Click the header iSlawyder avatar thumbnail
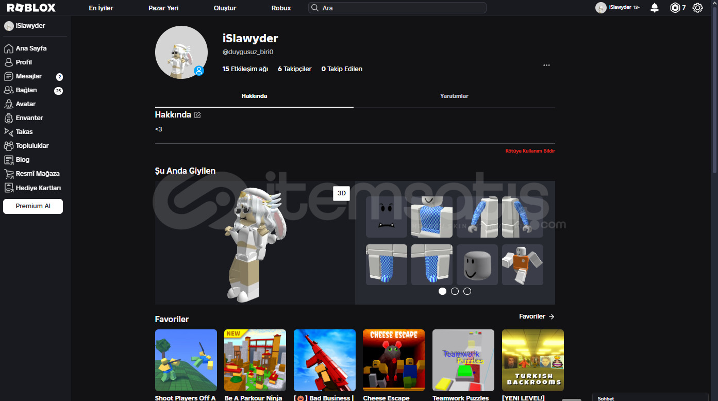The image size is (718, 401). point(601,8)
